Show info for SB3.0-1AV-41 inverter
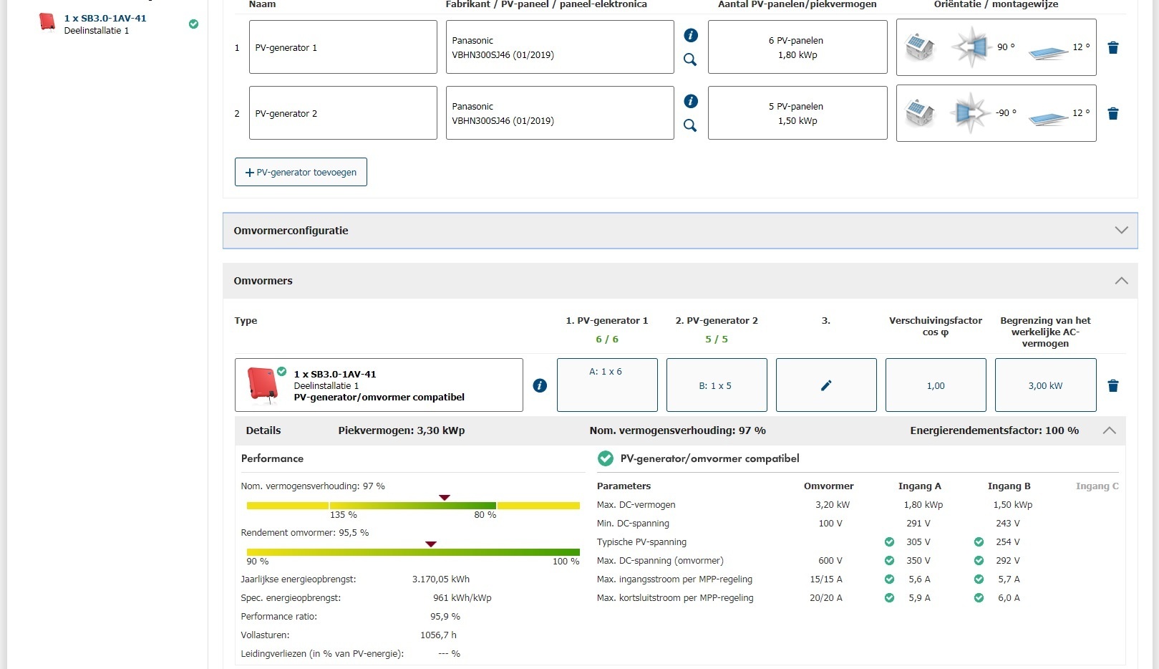This screenshot has width=1159, height=669. click(540, 385)
